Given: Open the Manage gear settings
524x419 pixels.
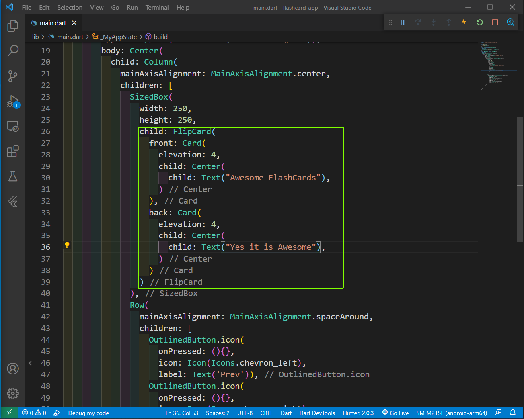Looking at the screenshot, I should pos(13,393).
